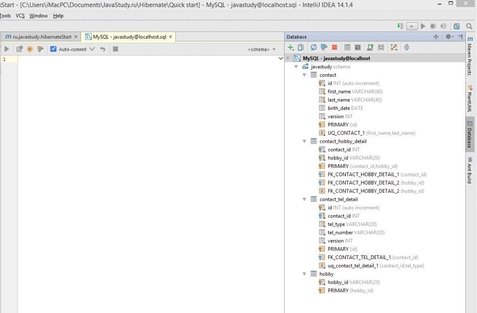This screenshot has width=477, height=313.
Task: Click the Search Everywhere magnifier icon
Action: pyautogui.click(x=469, y=26)
